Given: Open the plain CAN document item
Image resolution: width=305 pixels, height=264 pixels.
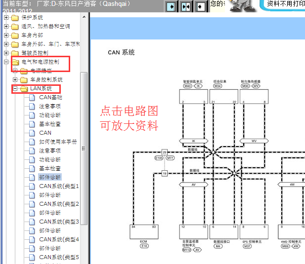Looking at the screenshot, I should 45,133.
